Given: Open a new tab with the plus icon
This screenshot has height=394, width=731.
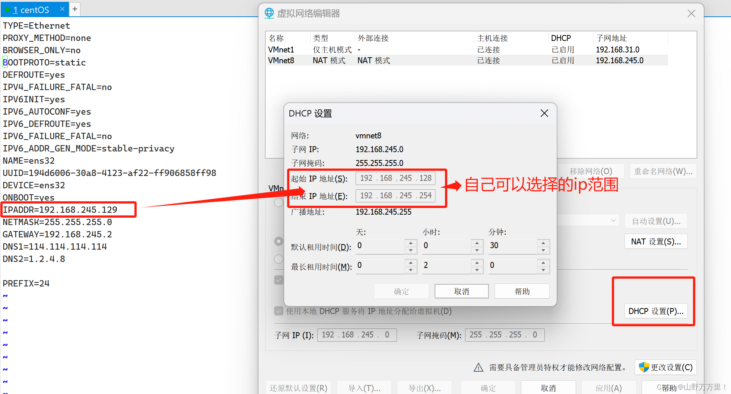Looking at the screenshot, I should tap(74, 9).
